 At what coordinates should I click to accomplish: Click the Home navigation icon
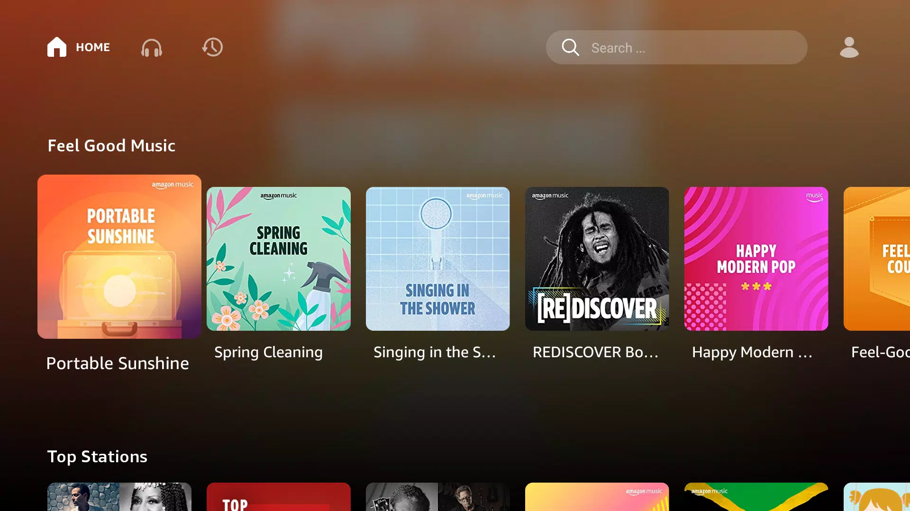point(57,47)
